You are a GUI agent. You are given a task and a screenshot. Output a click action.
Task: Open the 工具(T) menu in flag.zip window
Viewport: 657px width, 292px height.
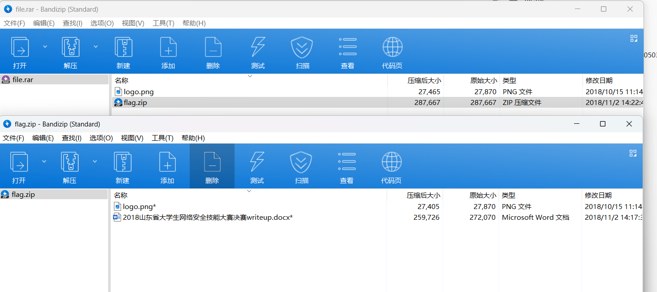(x=162, y=138)
